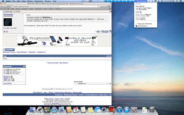
Task: Open the Not Charging battery menu
Action: [141, 1]
